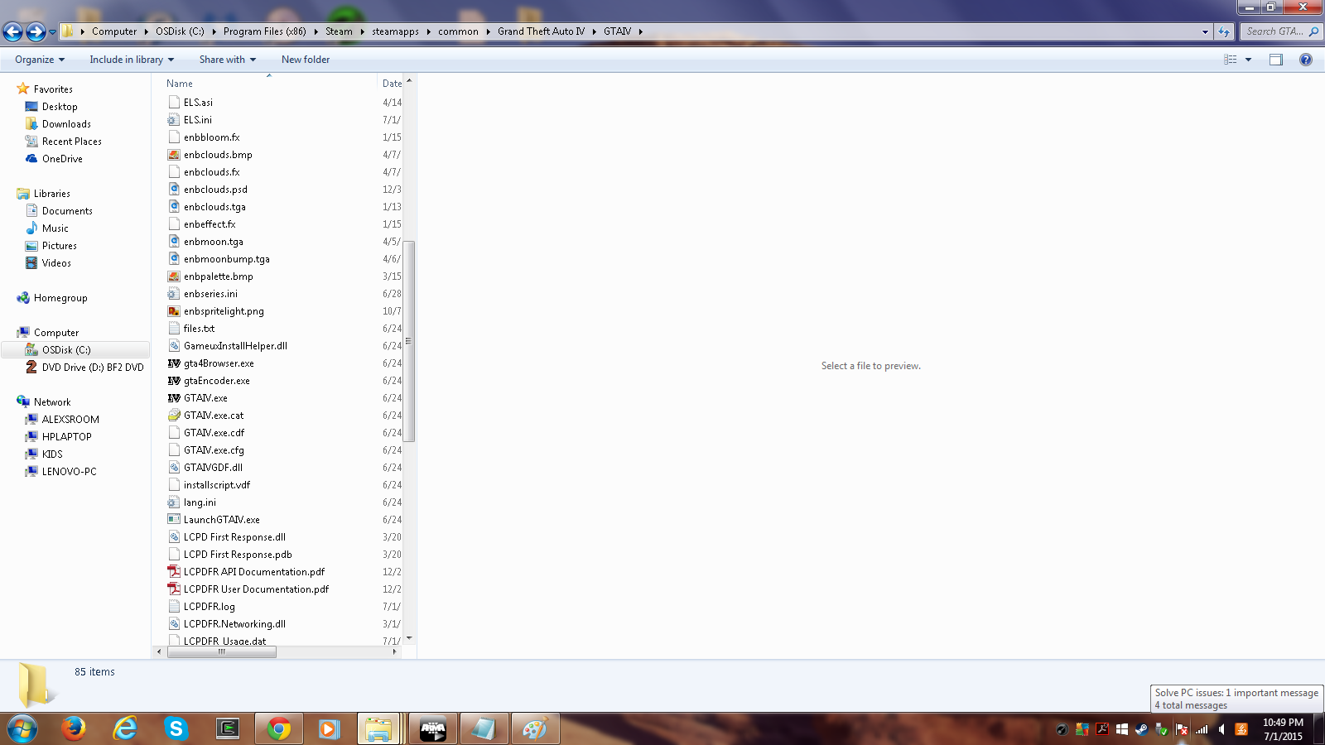Screen dimensions: 1325x745
Task: Open the Share with menu
Action: coord(228,60)
